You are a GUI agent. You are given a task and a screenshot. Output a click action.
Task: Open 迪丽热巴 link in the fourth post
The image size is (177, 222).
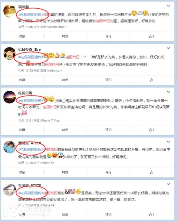(50, 149)
